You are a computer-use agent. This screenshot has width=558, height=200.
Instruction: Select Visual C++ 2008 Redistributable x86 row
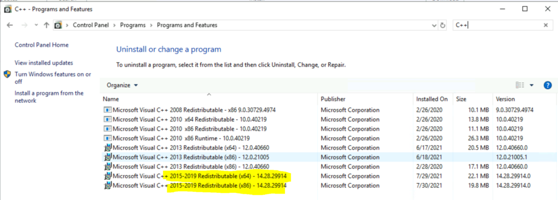(329, 110)
